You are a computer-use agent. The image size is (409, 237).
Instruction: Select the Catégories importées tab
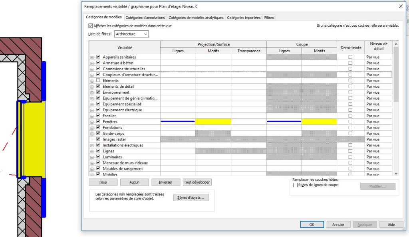click(244, 18)
